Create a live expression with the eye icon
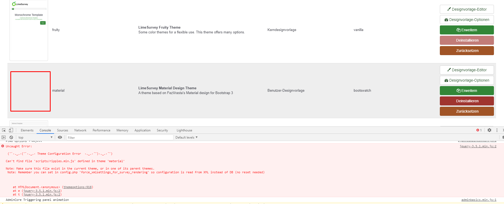504x204 pixels. (60, 137)
